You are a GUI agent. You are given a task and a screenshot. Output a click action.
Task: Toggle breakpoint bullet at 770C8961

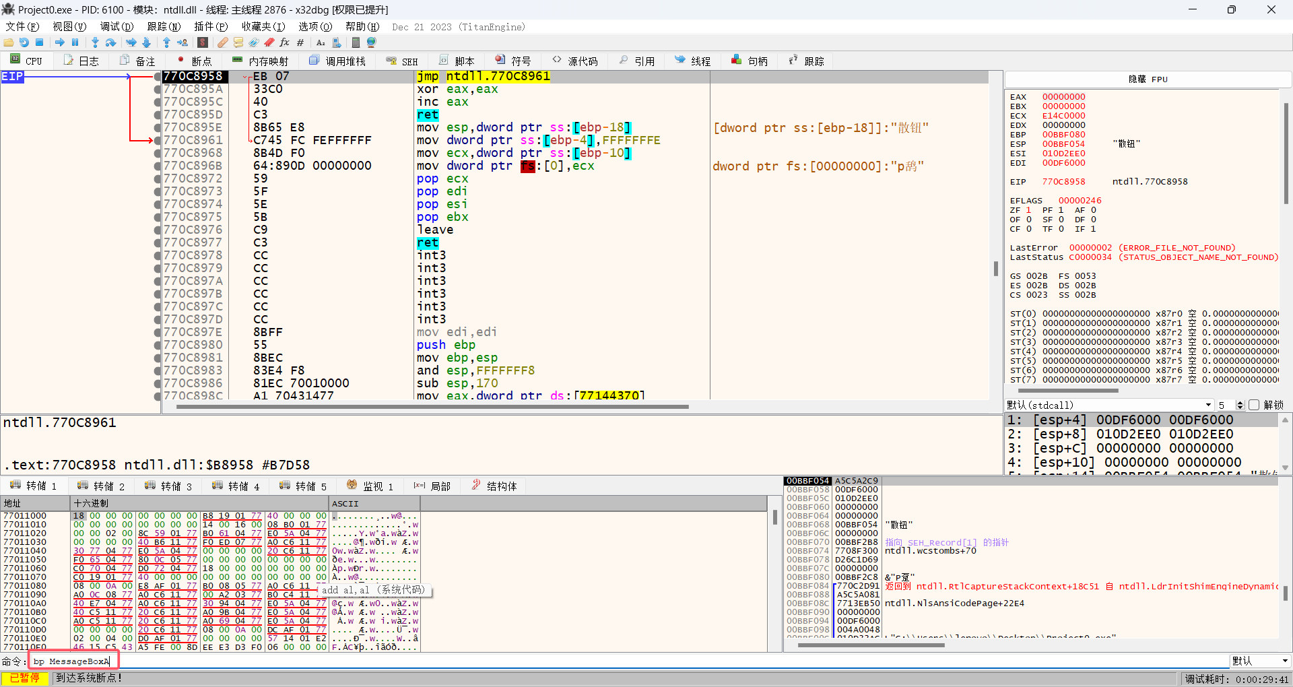click(158, 140)
